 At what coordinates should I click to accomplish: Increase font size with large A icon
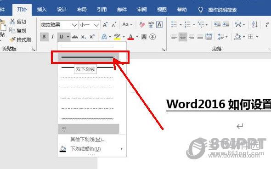[x=105, y=25]
